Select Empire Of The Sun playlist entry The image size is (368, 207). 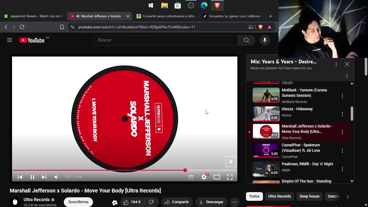[299, 181]
